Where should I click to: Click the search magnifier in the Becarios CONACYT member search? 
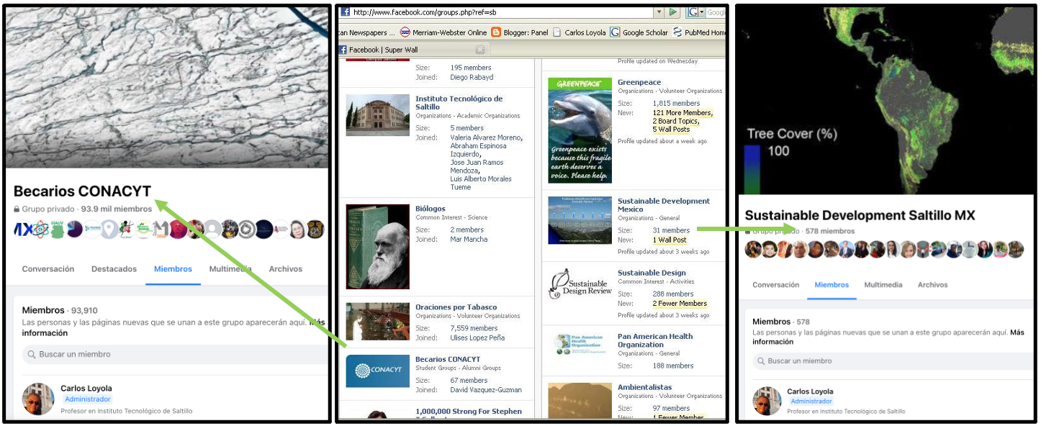click(32, 354)
